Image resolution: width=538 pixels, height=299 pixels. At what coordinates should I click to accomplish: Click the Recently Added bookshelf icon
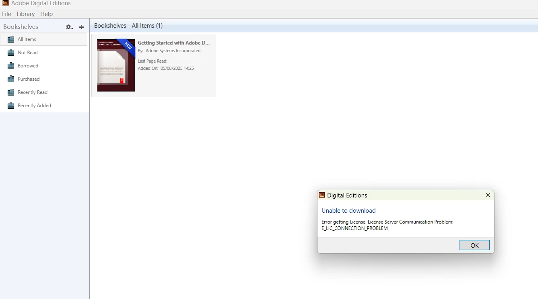(x=11, y=106)
